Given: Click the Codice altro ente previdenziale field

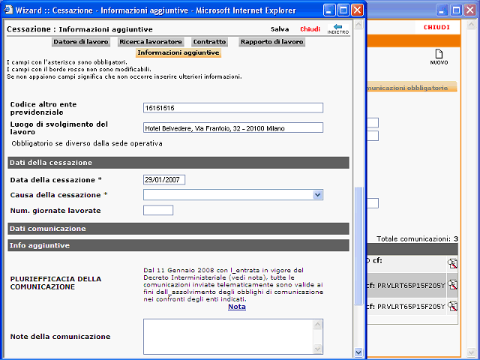Looking at the screenshot, I should pos(233,108).
